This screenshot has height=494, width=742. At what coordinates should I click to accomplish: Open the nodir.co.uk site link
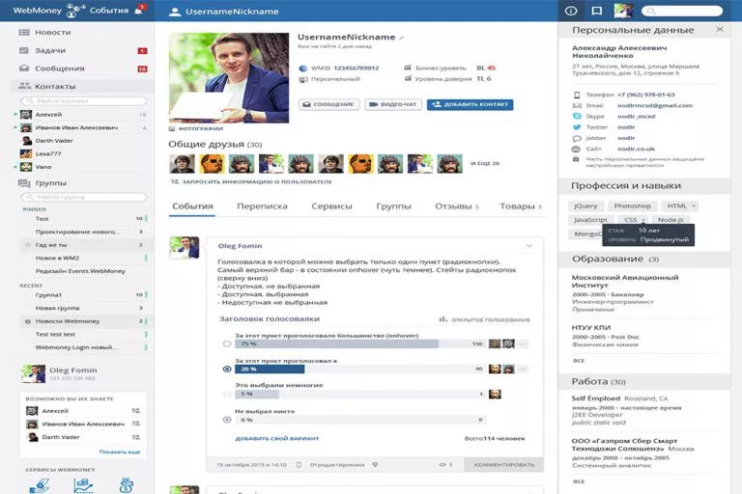click(636, 149)
